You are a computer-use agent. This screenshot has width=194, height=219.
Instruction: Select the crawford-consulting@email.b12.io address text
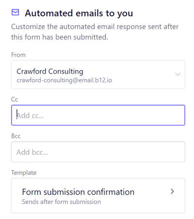tap(65, 80)
